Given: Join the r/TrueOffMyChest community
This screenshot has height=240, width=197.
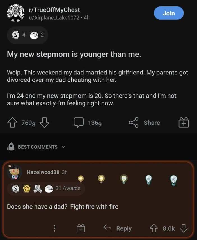Looking at the screenshot, I should [x=169, y=13].
